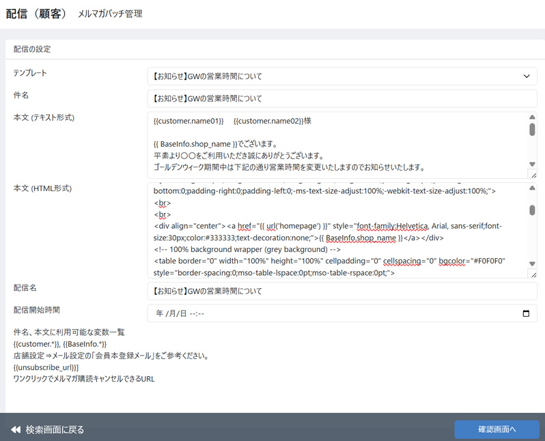Click the テンプレート label
Image resolution: width=545 pixels, height=441 pixels.
(x=30, y=73)
